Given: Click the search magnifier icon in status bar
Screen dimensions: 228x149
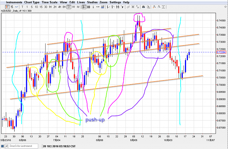Looking at the screenshot, I should click(x=7, y=146).
